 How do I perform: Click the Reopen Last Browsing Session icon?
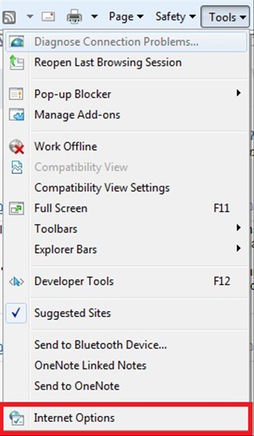[17, 62]
